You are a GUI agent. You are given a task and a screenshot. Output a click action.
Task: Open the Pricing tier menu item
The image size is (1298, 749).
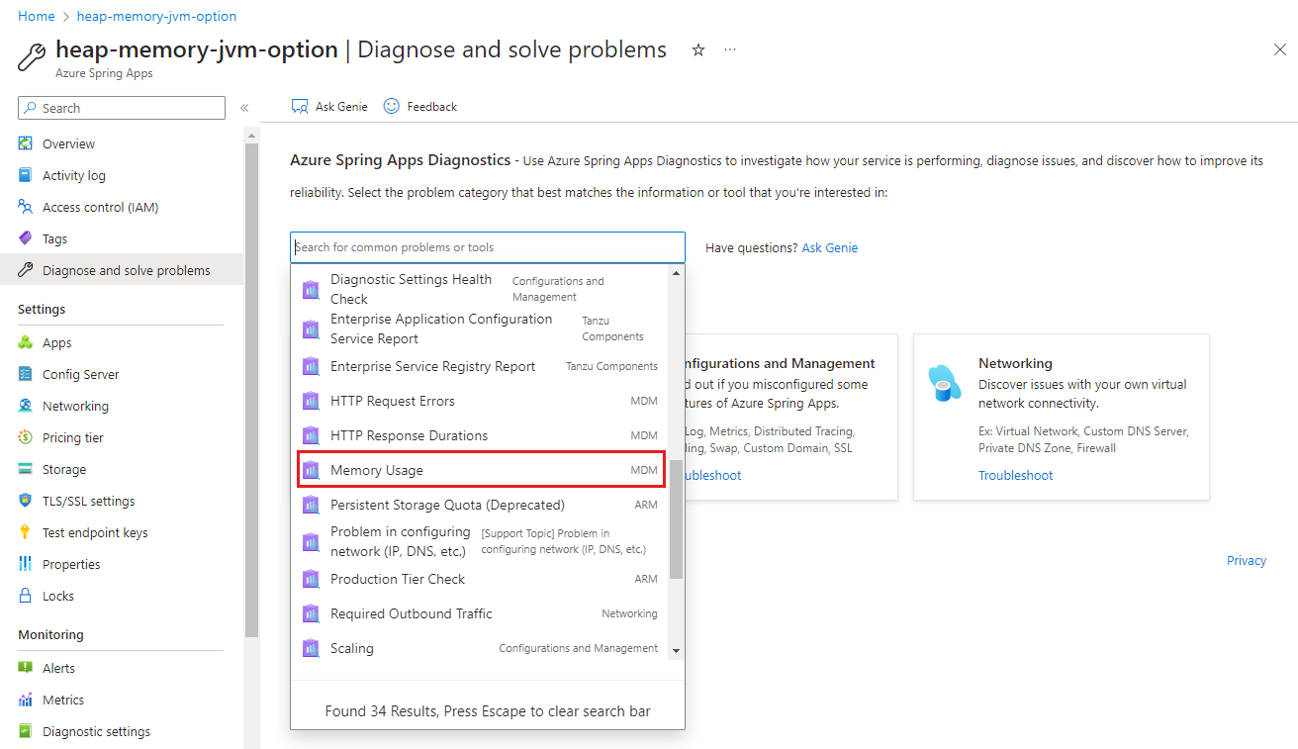(122, 437)
